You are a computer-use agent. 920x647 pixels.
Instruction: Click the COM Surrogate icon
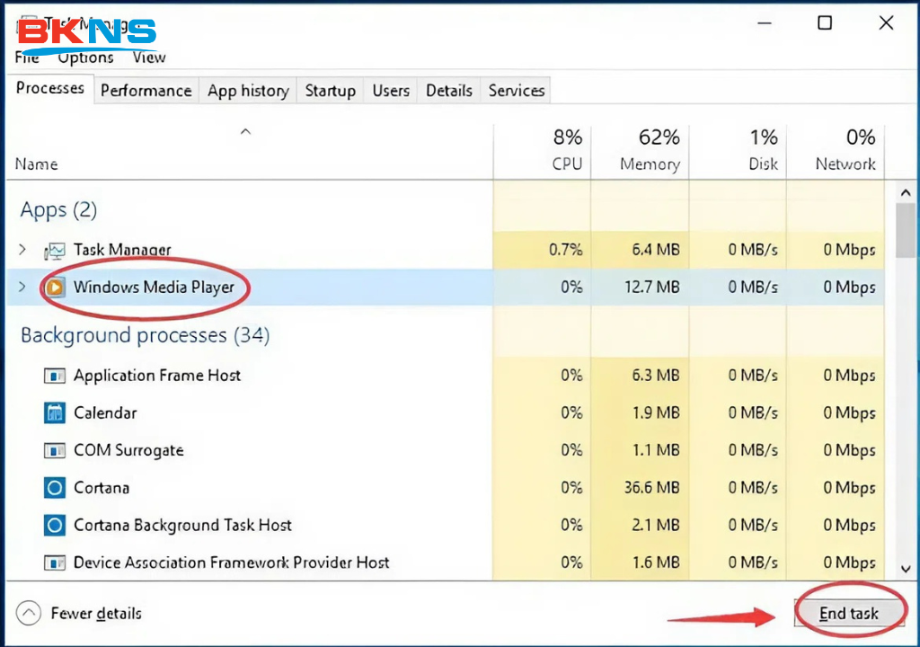click(55, 451)
